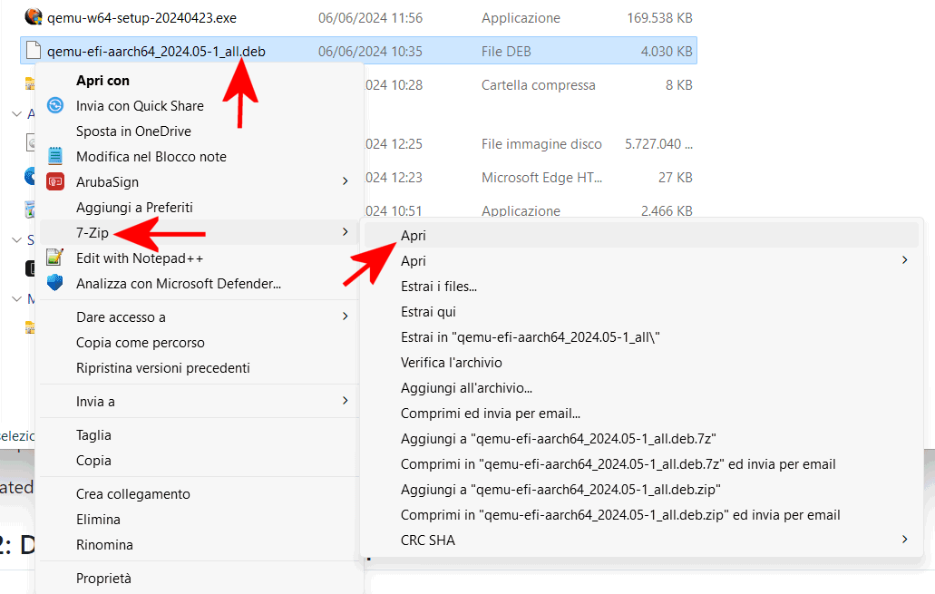This screenshot has height=594, width=935.
Task: Choose Estrai i files... in 7-Zip submenu
Action: tap(439, 287)
